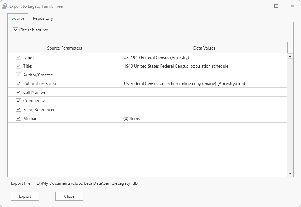Select the Publication Facts data value

point(204,84)
